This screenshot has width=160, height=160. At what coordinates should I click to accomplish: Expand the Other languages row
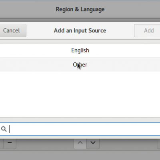[80, 65]
